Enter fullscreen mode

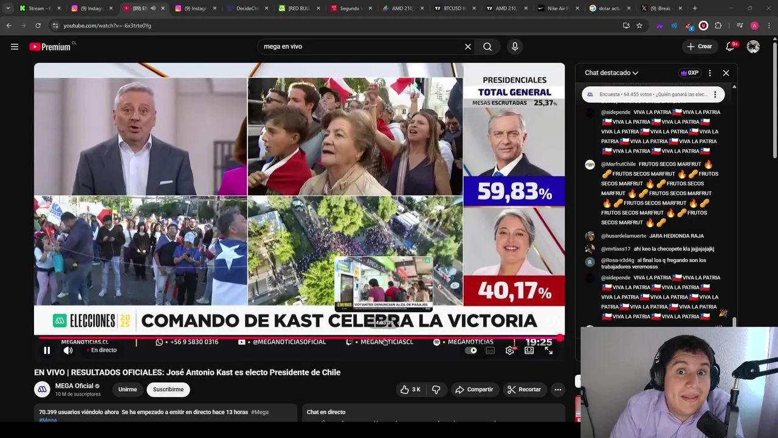(549, 350)
